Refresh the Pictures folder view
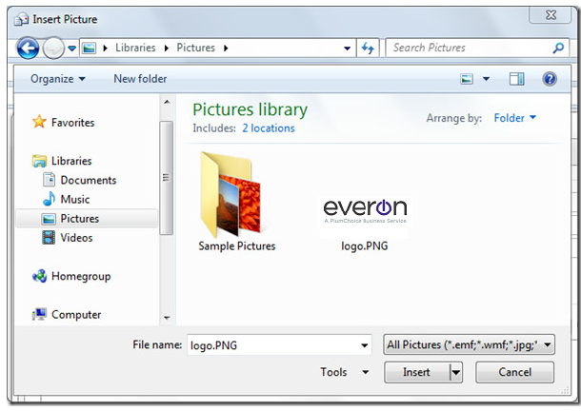The height and width of the screenshot is (411, 581). (368, 49)
